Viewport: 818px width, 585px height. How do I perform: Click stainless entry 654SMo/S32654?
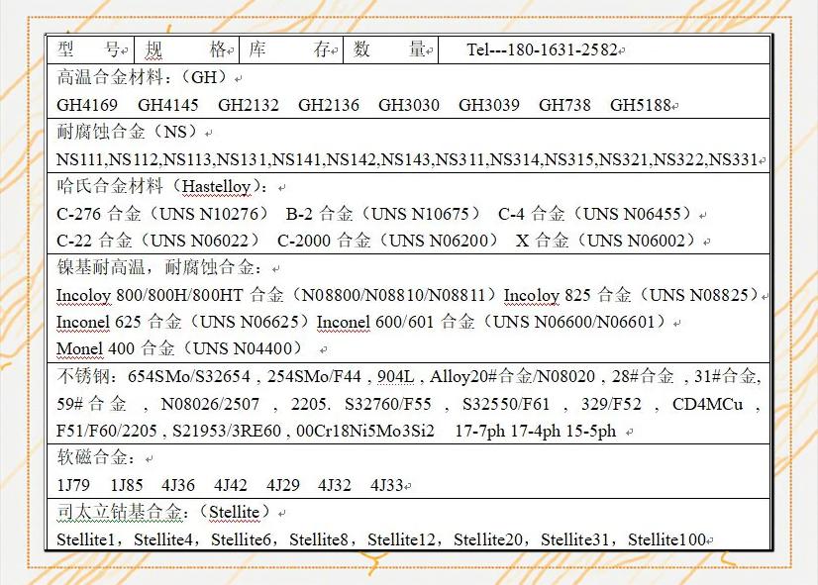pos(189,376)
